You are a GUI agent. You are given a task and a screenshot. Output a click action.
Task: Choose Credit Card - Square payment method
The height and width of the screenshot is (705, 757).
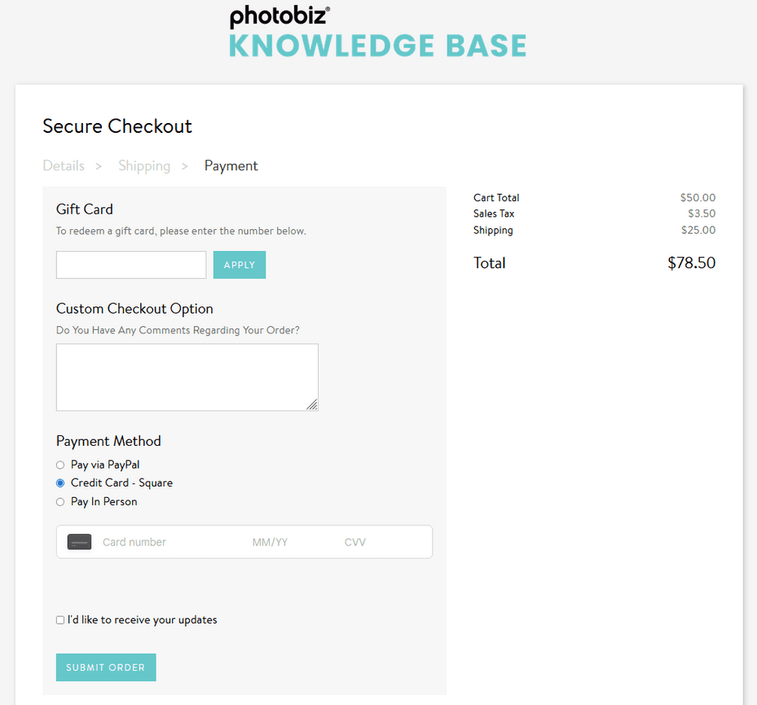(60, 482)
